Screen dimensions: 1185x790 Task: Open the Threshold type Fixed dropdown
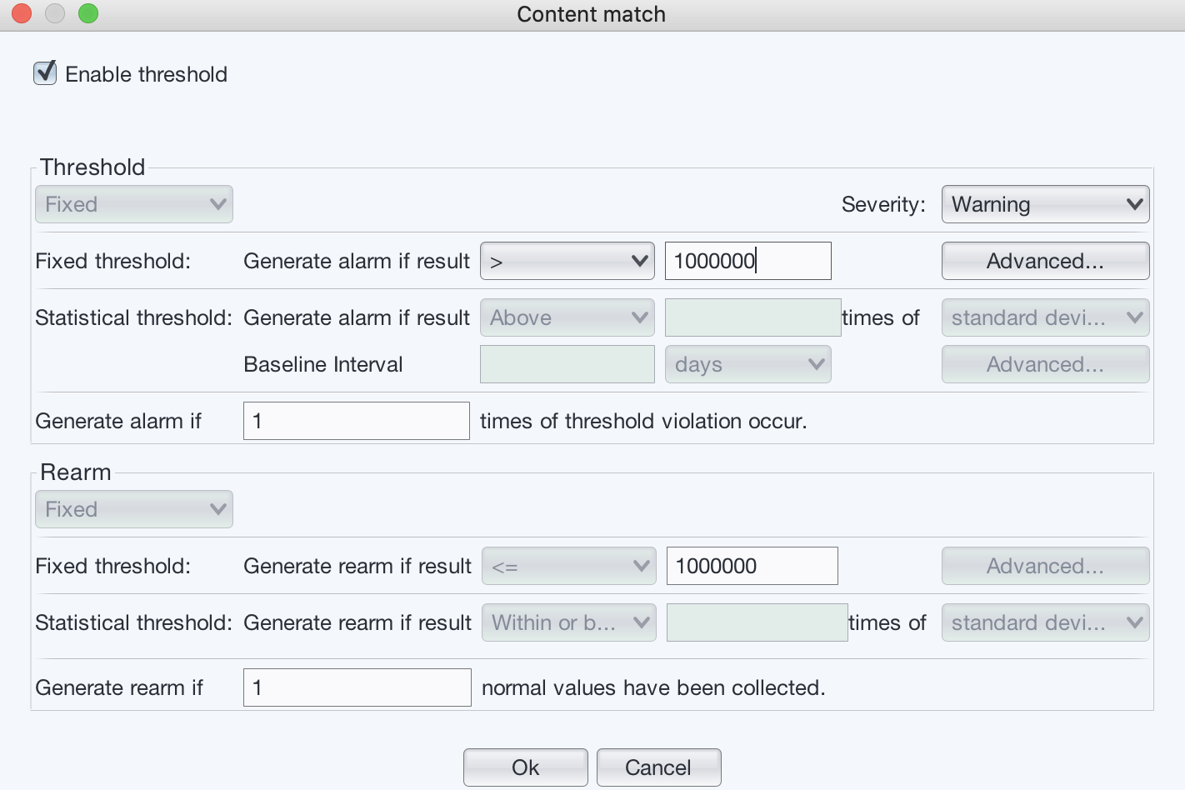click(x=133, y=204)
